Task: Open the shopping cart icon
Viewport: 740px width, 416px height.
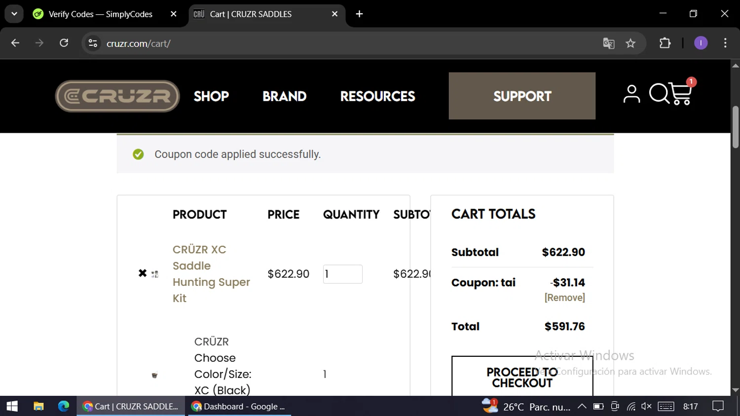Action: (681, 93)
